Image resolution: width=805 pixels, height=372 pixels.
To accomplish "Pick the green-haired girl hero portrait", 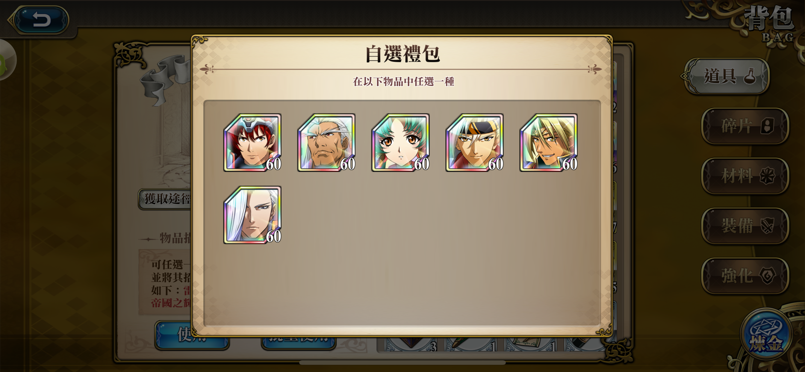I will coord(400,143).
